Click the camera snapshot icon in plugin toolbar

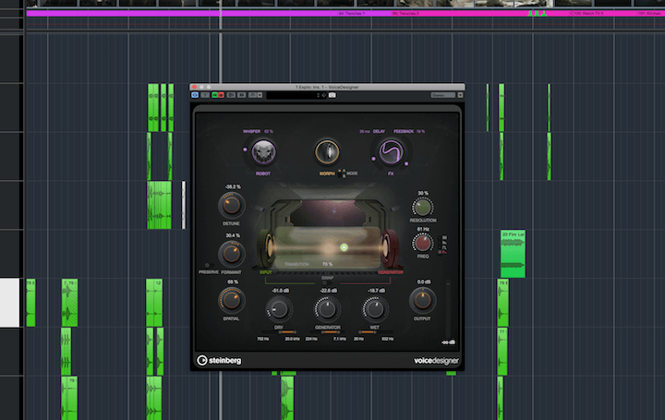(x=332, y=95)
